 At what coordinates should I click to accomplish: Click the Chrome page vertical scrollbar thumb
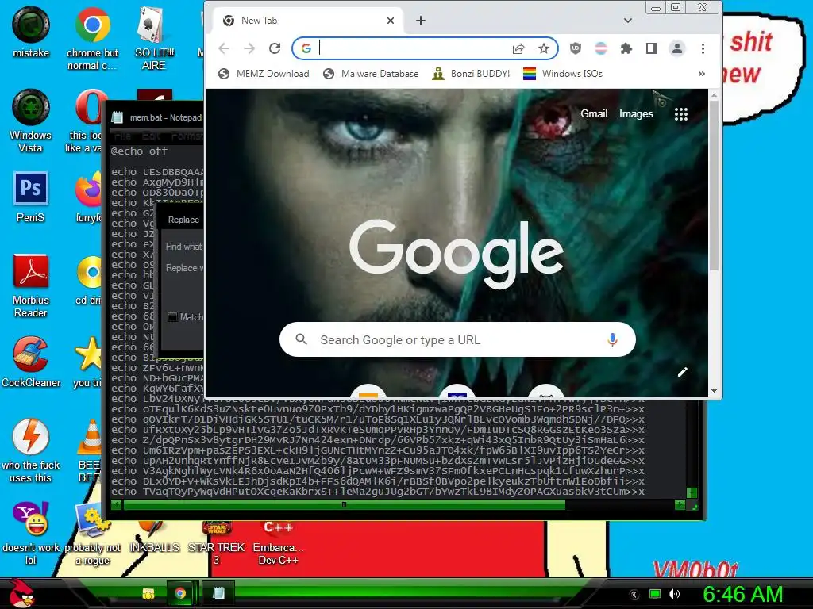pos(714,186)
